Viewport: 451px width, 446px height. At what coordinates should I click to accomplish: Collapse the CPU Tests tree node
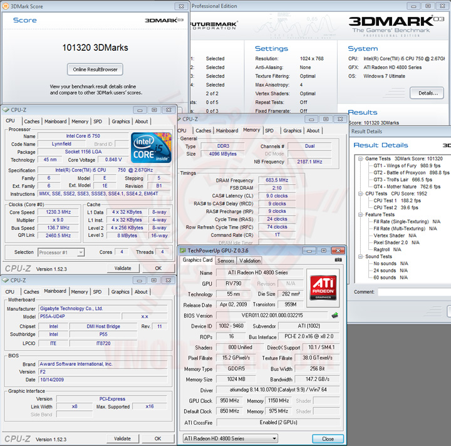click(x=360, y=194)
